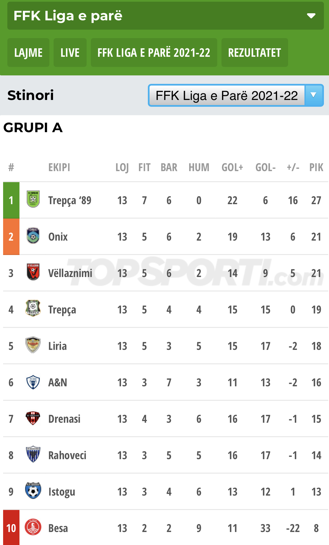The height and width of the screenshot is (545, 329).
Task: Open the Trepça '89 team name link
Action: point(70,200)
